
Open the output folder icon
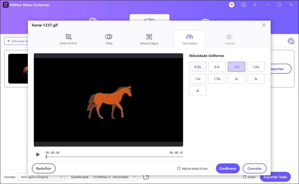pos(146,177)
